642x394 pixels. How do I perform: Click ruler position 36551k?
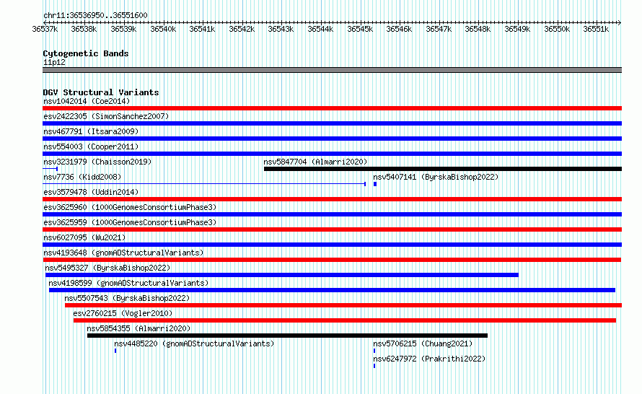point(596,29)
